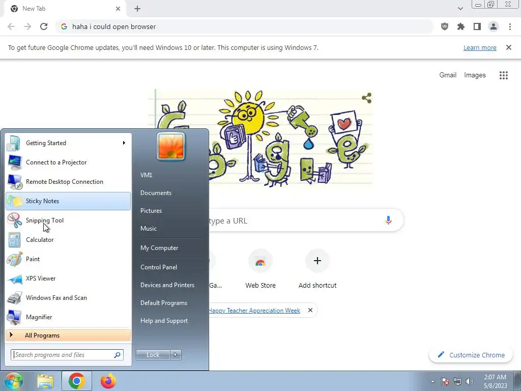Open Default Programs
This screenshot has height=391, width=521.
[x=164, y=303]
